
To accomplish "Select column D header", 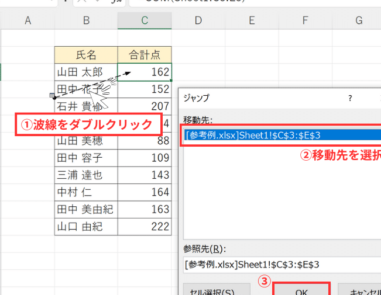I will pyautogui.click(x=198, y=21).
